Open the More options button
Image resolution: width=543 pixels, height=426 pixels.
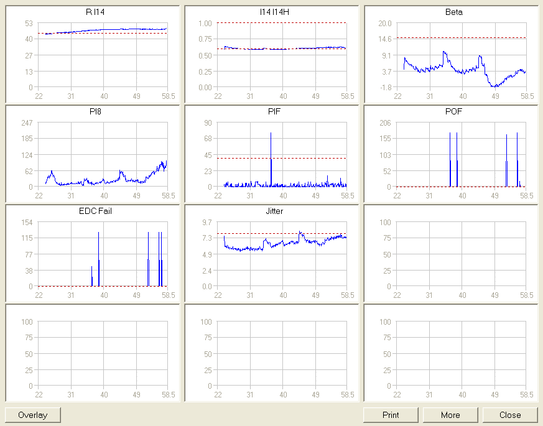pyautogui.click(x=450, y=415)
